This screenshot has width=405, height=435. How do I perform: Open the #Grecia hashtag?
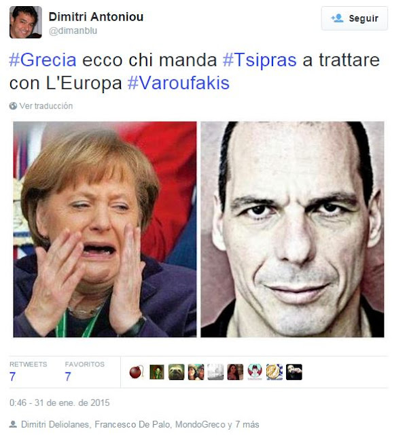pyautogui.click(x=43, y=60)
